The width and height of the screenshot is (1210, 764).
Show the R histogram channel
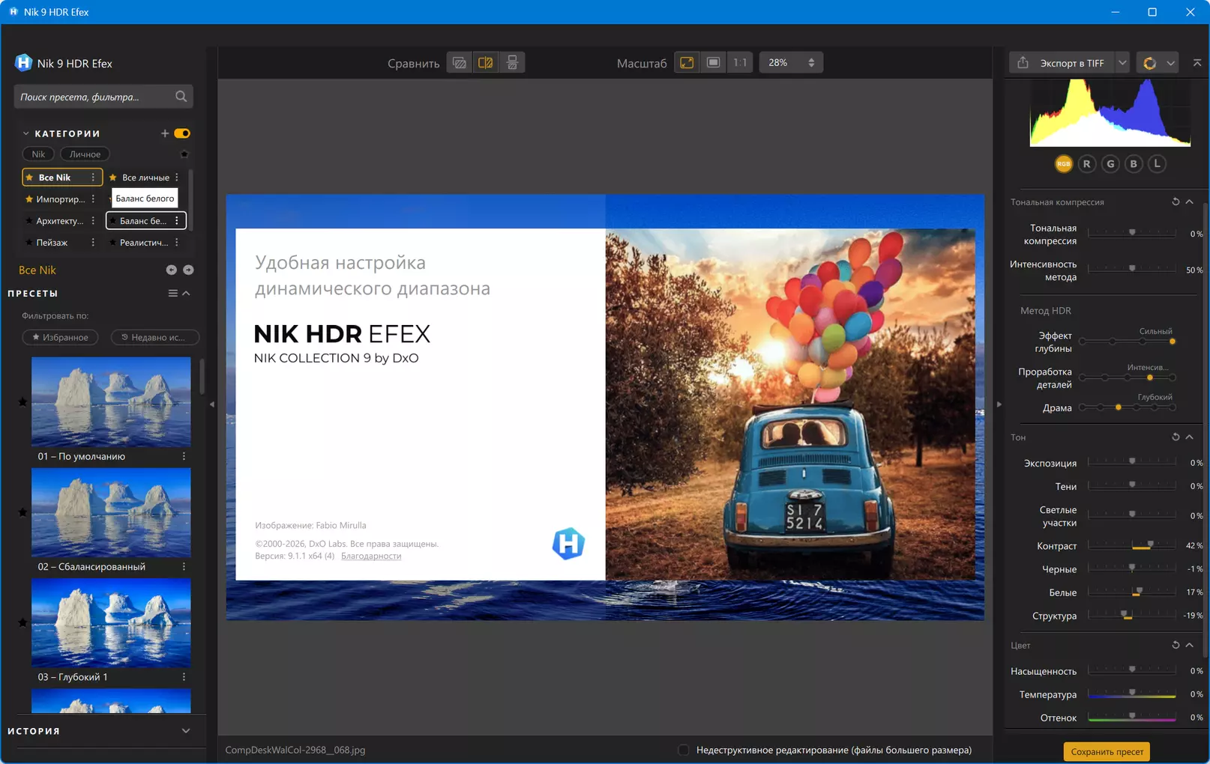coord(1087,164)
